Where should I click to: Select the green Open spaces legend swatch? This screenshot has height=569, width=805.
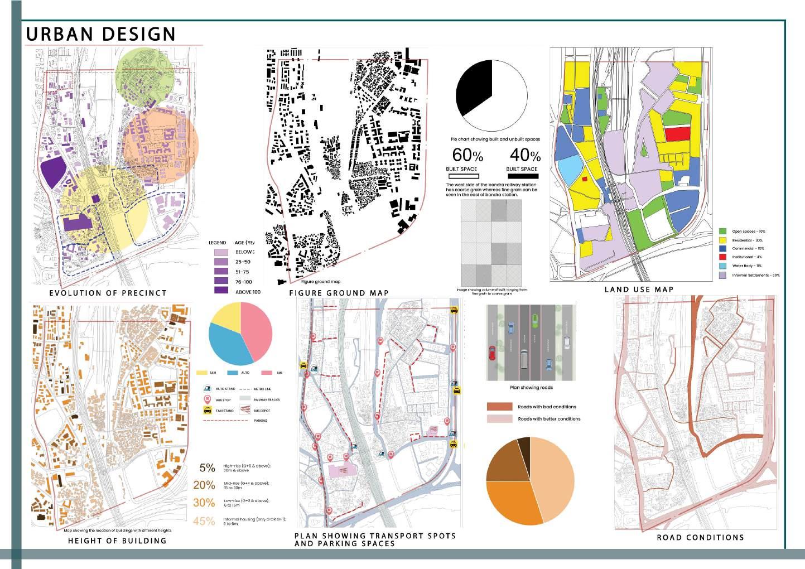(x=722, y=231)
